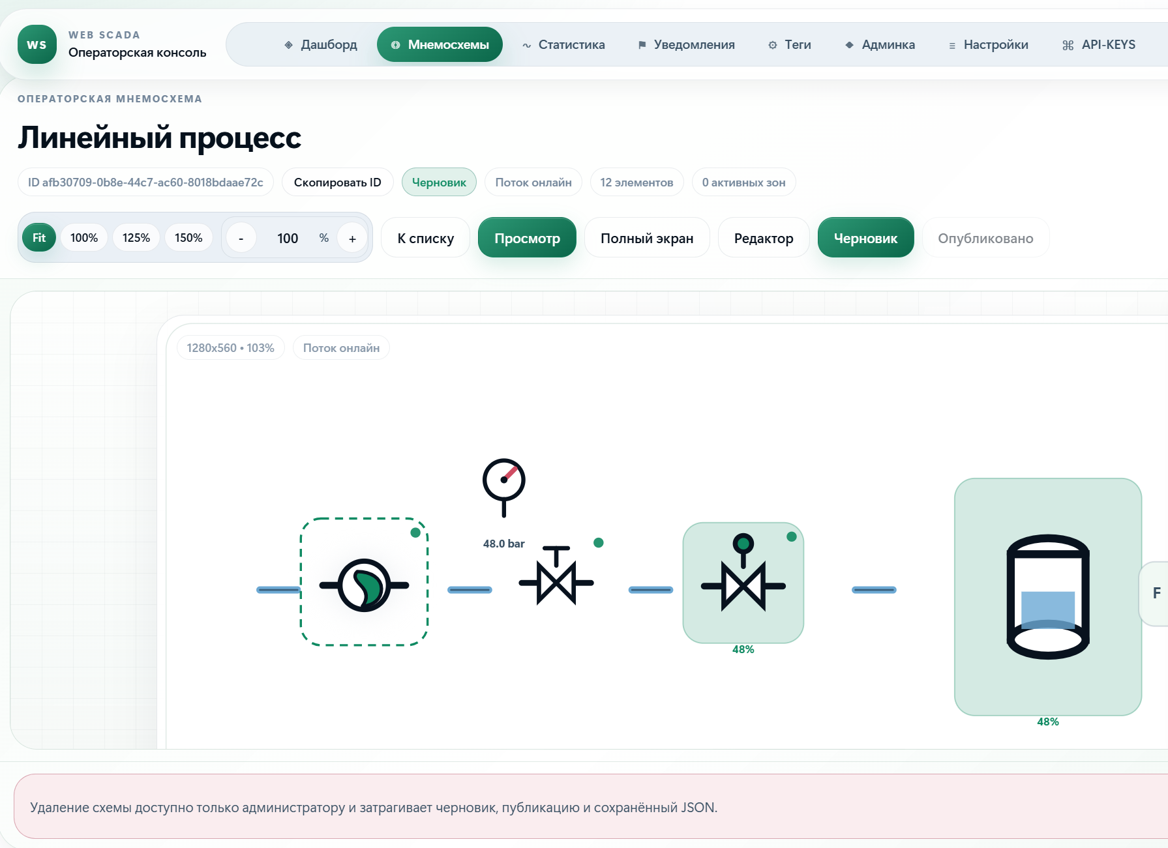Click the WS logo badge
Screen dimensions: 1168x848
(37, 44)
